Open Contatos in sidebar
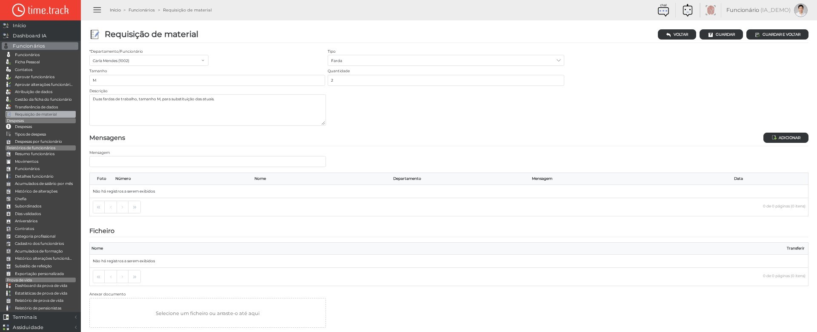Viewport: 817px width, 332px height. pos(23,70)
